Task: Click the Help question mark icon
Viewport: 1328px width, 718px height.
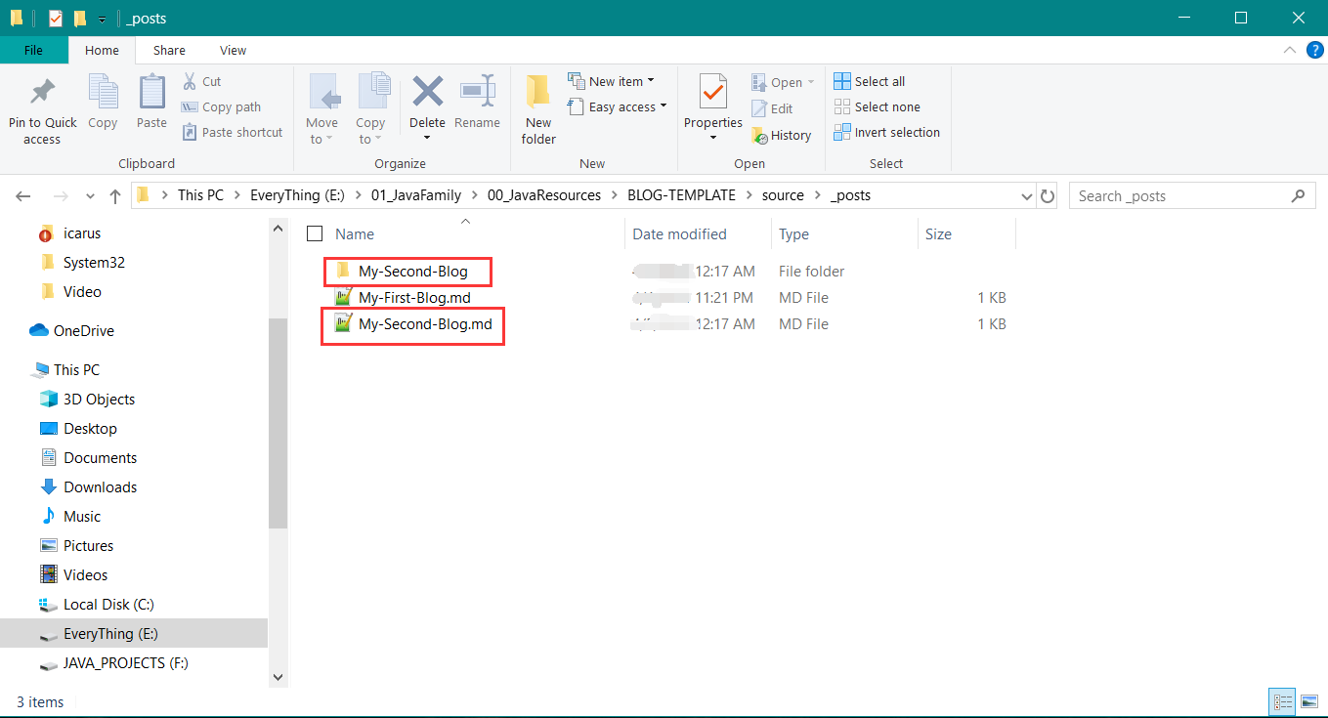Action: (x=1314, y=50)
